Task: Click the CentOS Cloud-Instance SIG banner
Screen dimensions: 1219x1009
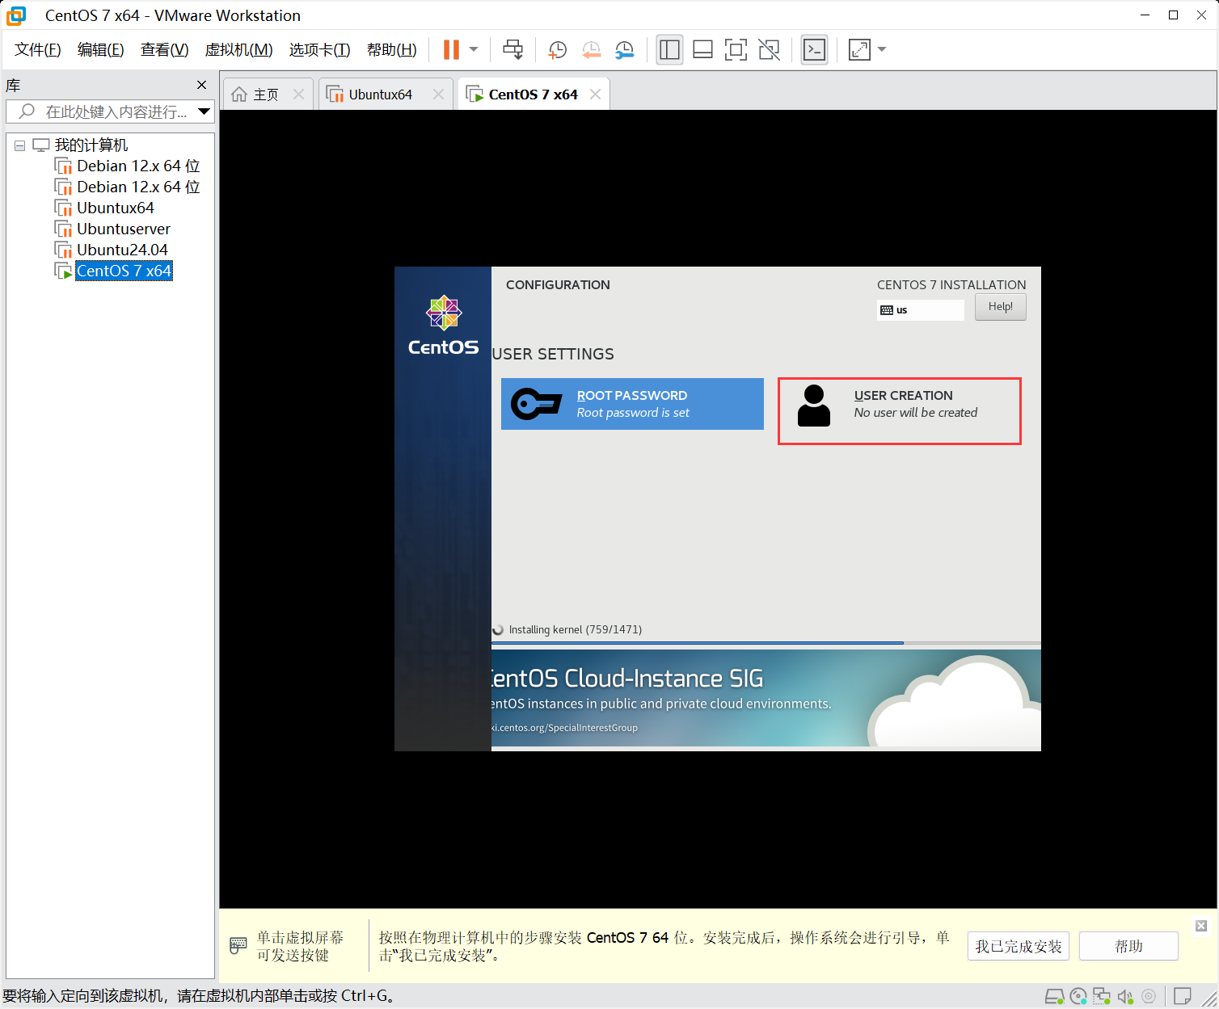Action: (x=766, y=698)
